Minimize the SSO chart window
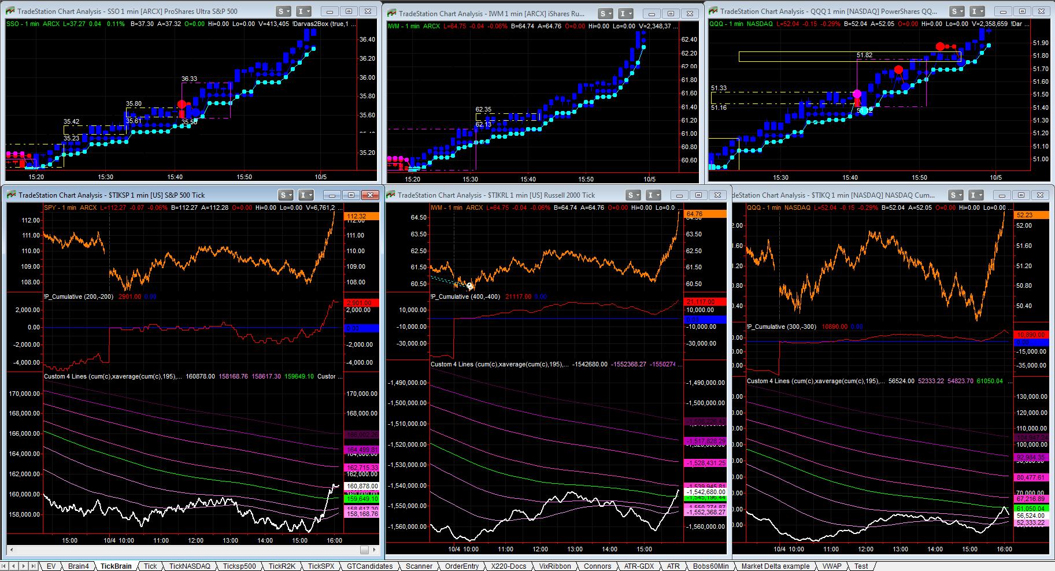1055x571 pixels. tap(330, 12)
